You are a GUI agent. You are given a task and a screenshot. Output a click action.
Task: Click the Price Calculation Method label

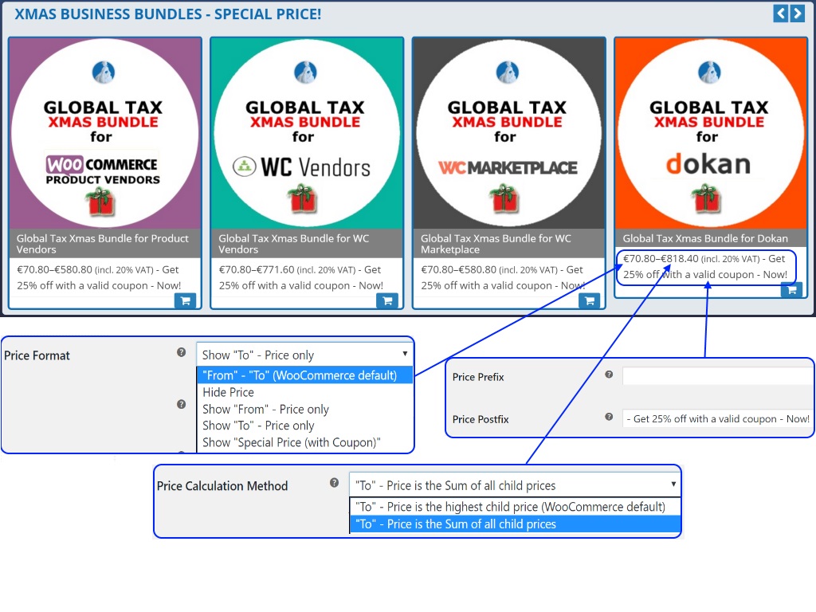[x=222, y=485]
